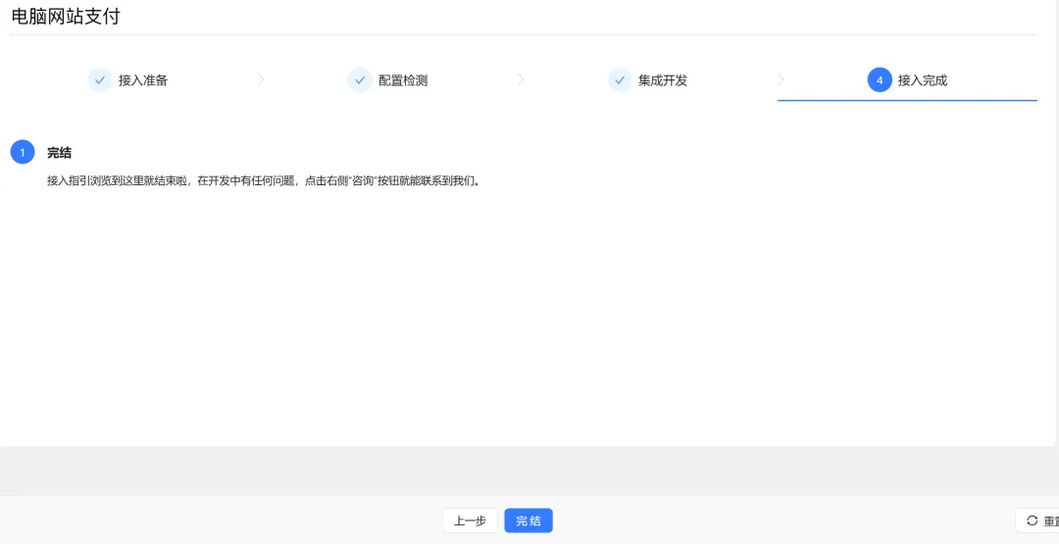
Task: Click the 接入指引 description paragraph text
Action: click(x=263, y=181)
